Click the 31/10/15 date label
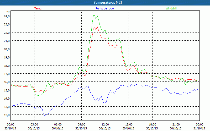The width and height of the screenshot is (210, 131). pyautogui.click(x=199, y=128)
